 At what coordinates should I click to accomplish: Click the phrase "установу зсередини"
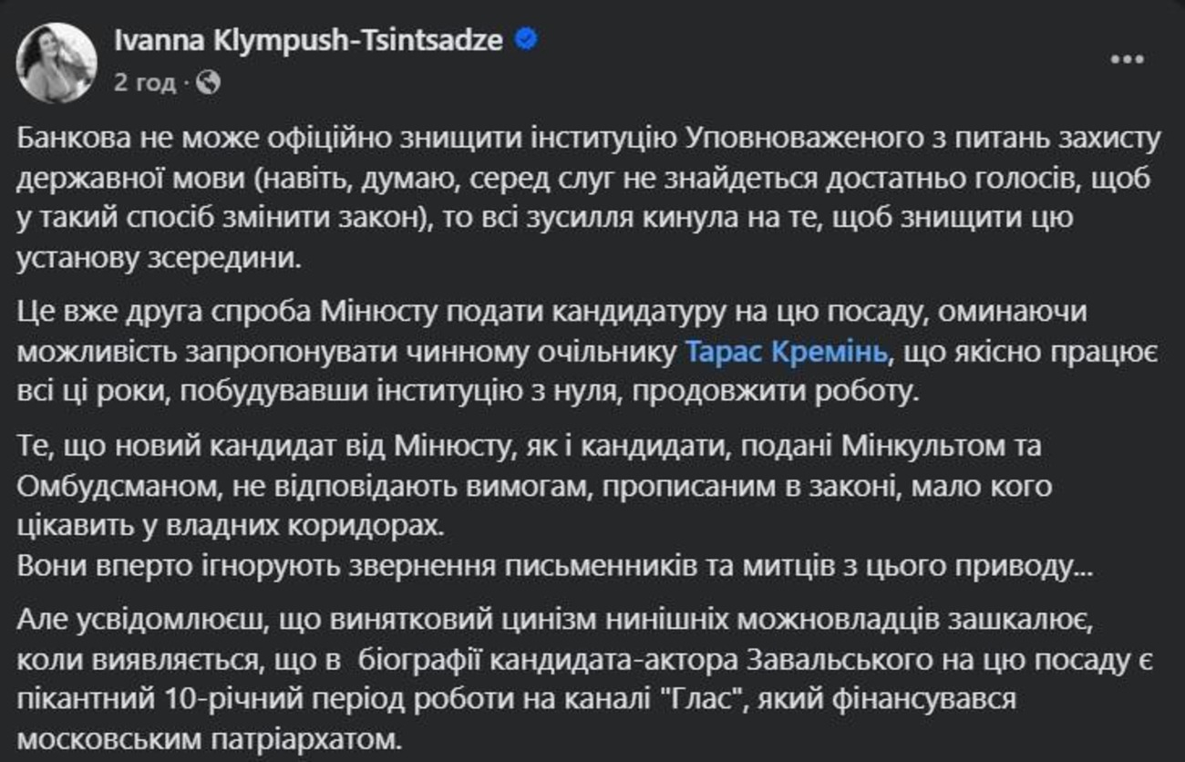[157, 259]
